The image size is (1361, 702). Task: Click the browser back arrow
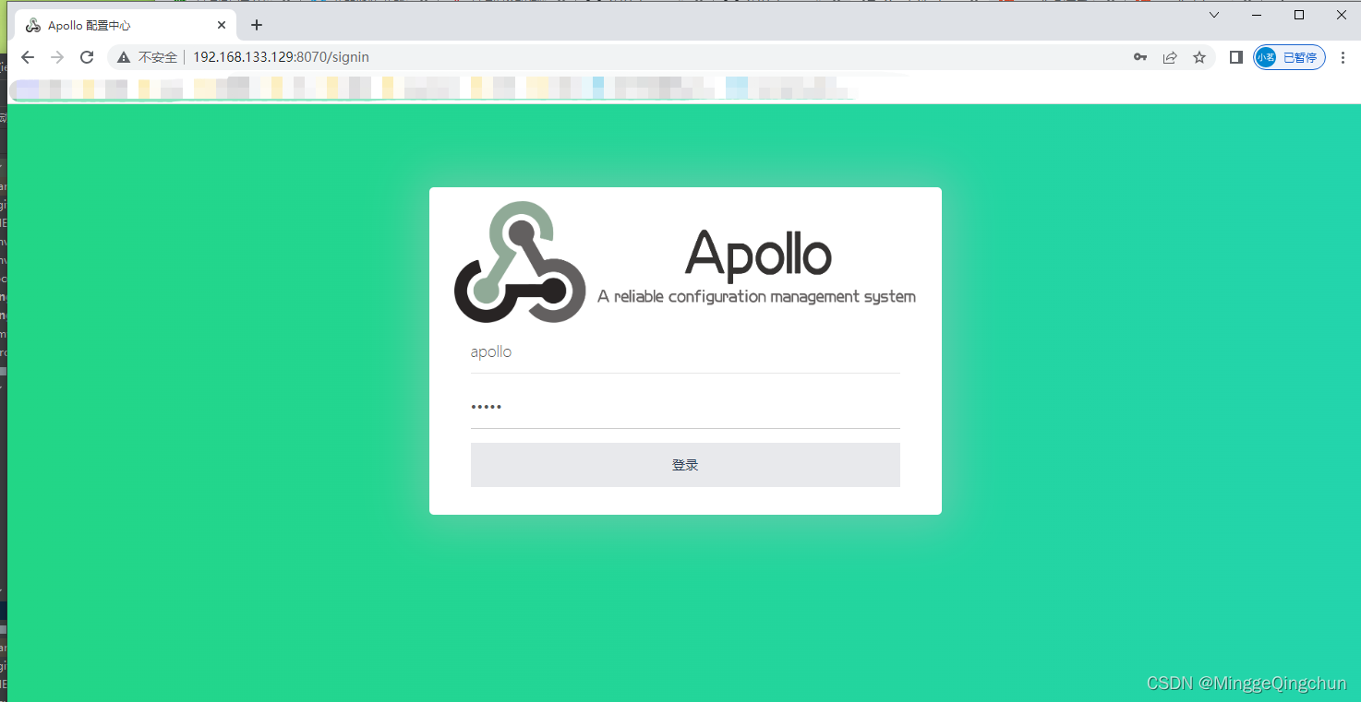[x=28, y=57]
